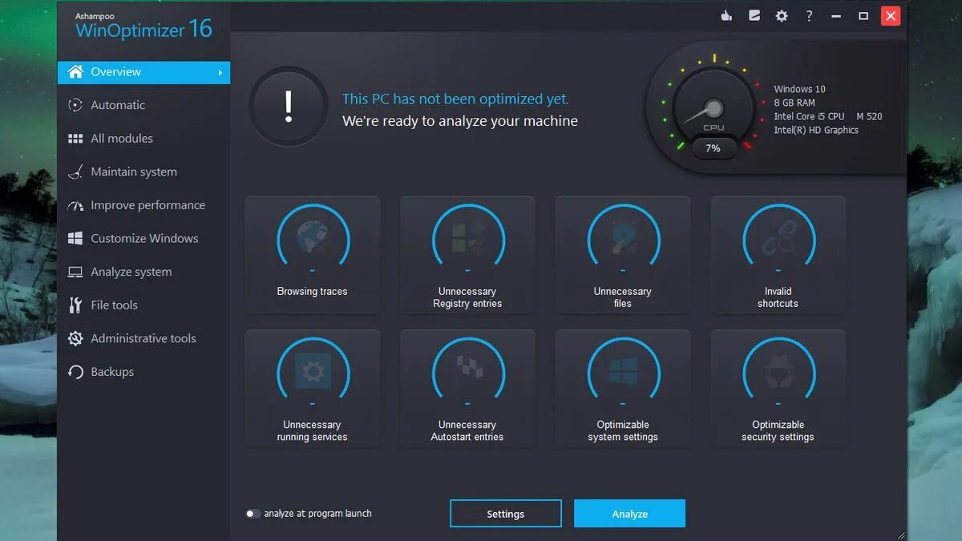Click the Automatic sidebar icon

point(75,105)
